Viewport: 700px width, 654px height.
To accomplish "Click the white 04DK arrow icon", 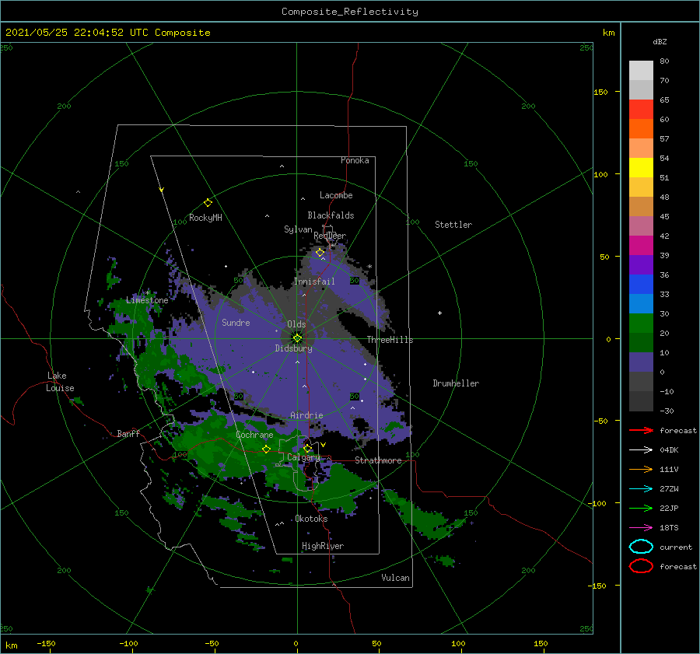I will (641, 450).
